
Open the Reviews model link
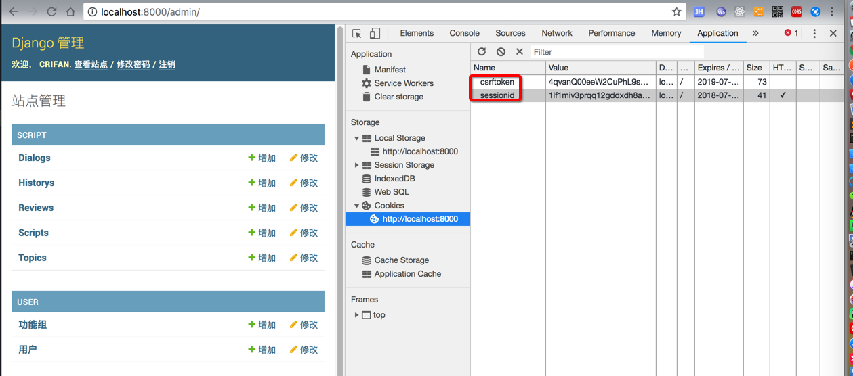click(36, 208)
